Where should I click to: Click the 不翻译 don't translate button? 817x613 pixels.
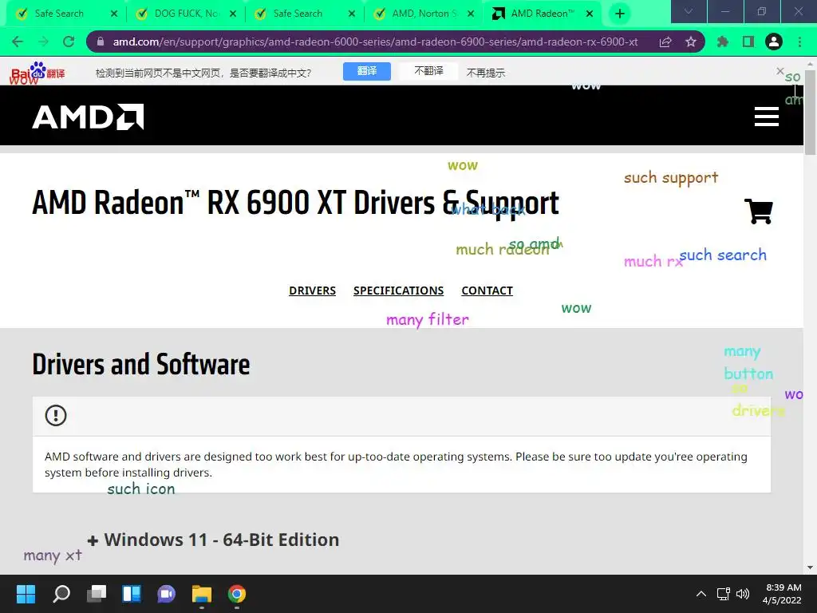428,71
